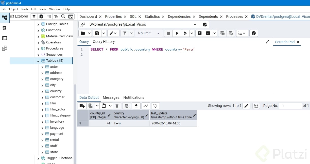Click the SQL button in results toolbar
Viewport: 310px width, 164px height.
tap(155, 106)
